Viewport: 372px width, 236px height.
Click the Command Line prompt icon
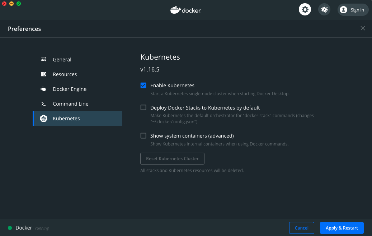coord(44,103)
